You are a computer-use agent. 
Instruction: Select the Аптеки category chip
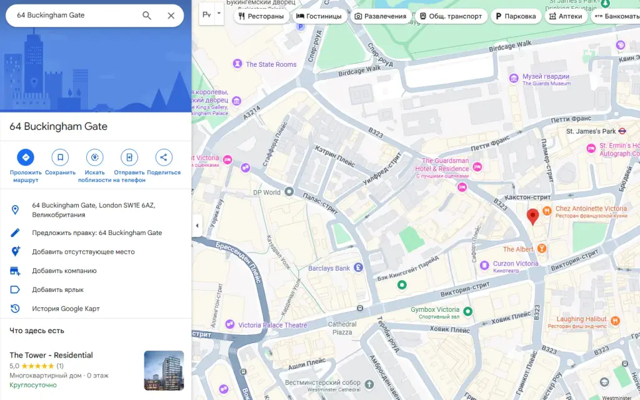point(566,16)
